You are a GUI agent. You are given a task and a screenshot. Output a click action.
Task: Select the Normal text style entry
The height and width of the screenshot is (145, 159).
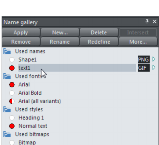(x=33, y=126)
